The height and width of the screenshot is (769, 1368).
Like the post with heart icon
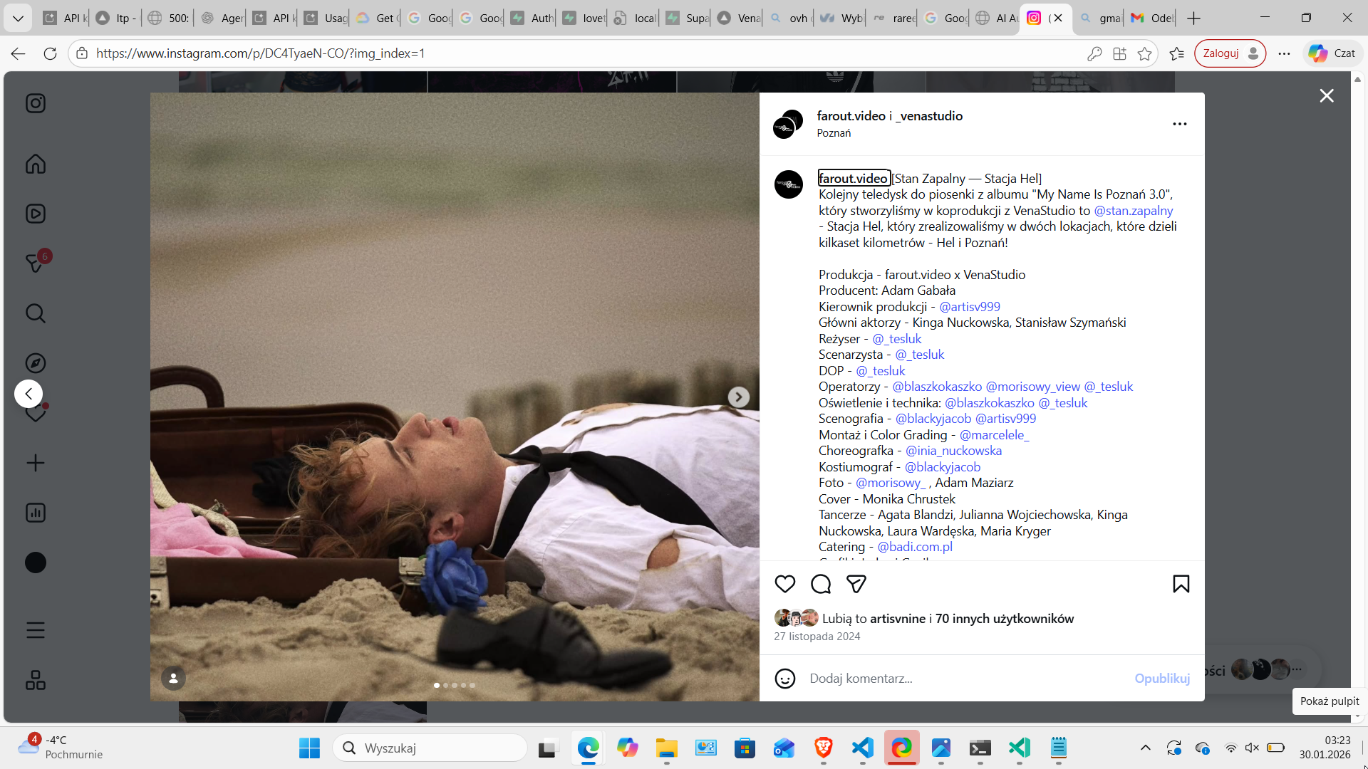click(784, 584)
